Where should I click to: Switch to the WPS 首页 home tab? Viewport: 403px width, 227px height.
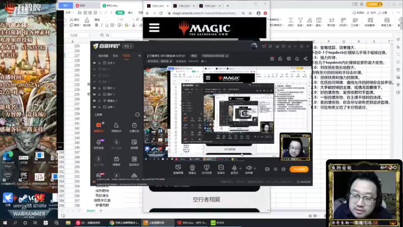[x=66, y=6]
